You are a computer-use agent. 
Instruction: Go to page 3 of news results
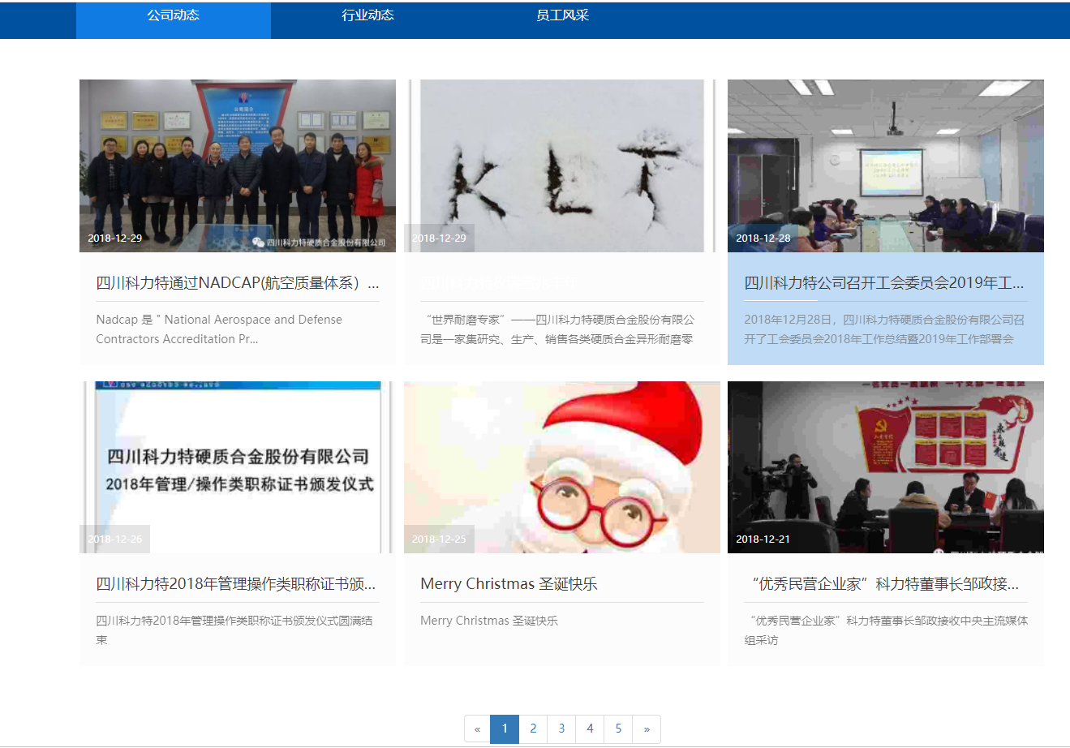point(561,729)
